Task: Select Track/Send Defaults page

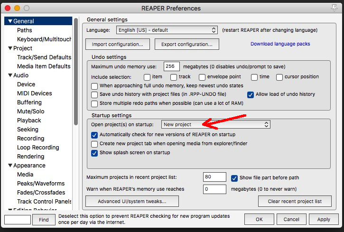Action: pos(44,57)
